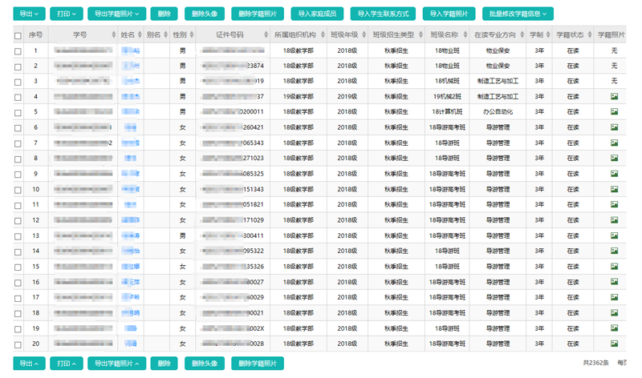Tick the select-all checkbox in the table header
The width and height of the screenshot is (642, 378).
pyautogui.click(x=18, y=36)
